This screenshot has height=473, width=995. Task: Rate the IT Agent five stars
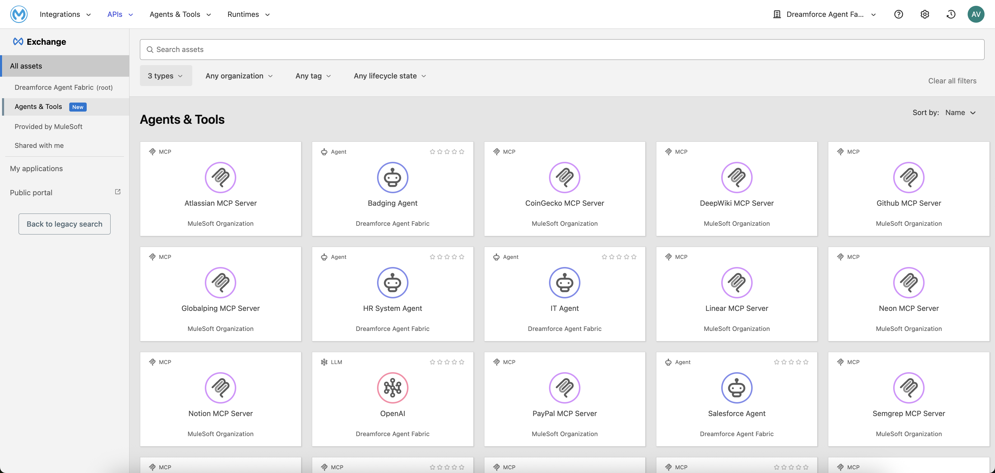[634, 256]
